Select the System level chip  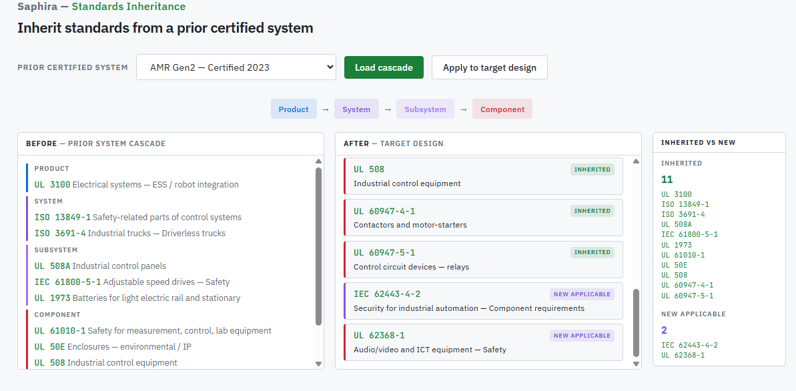[x=356, y=109]
